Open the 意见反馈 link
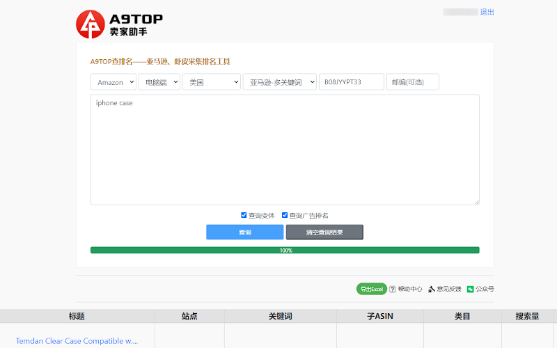This screenshot has width=557, height=348. coord(448,289)
